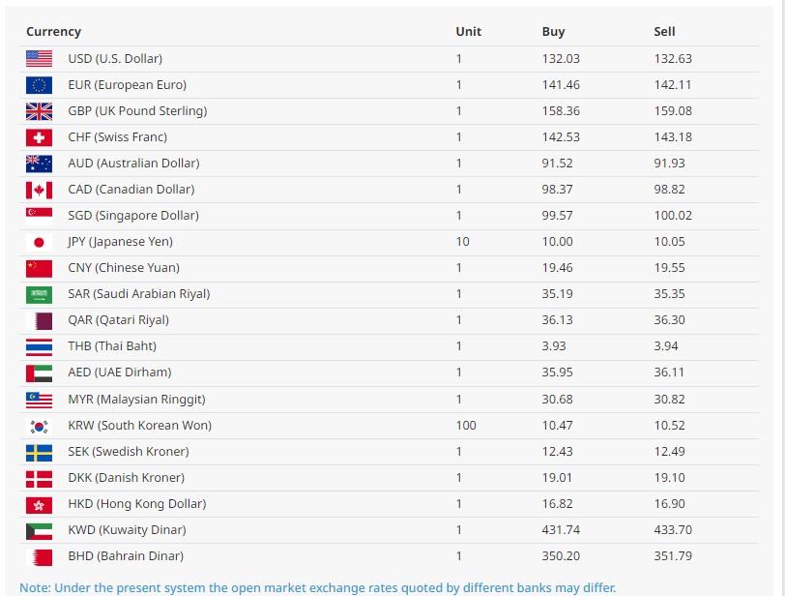Select the Currency column header
This screenshot has height=596, width=785.
pos(53,32)
